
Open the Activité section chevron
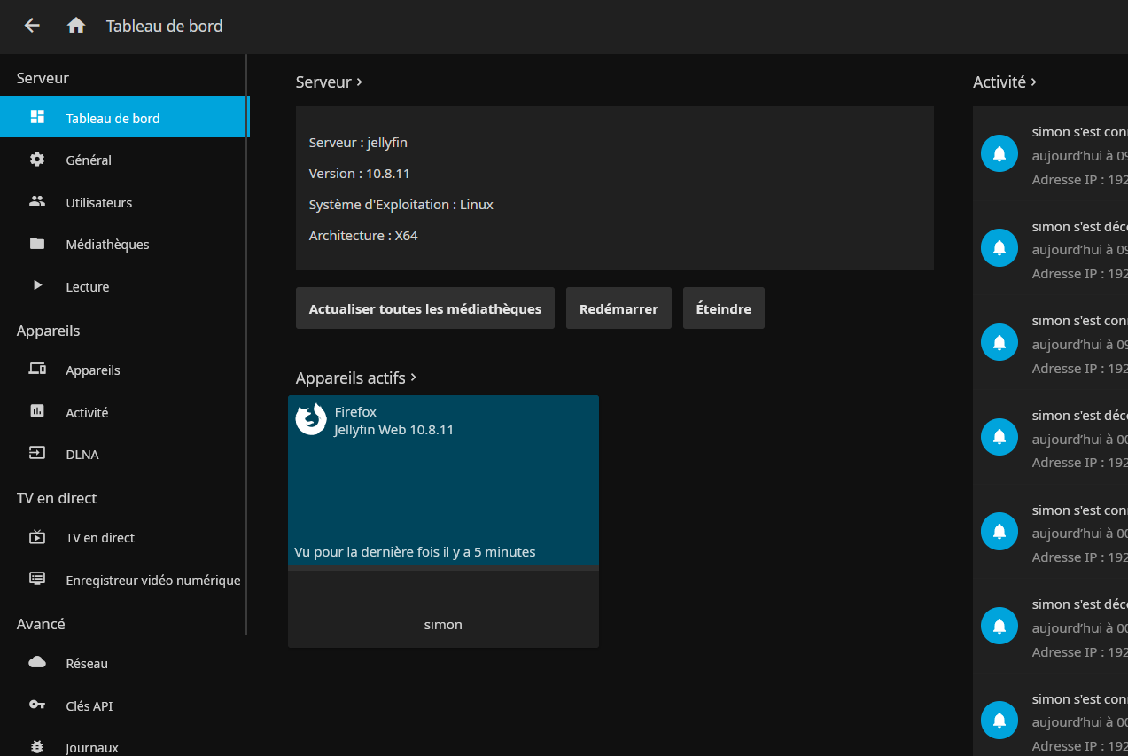point(1033,82)
